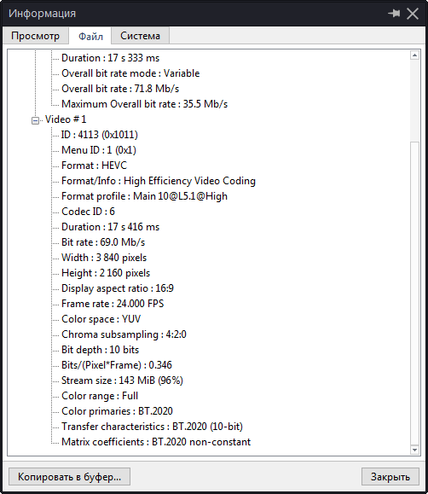The image size is (428, 494).
Task: Select 'Format : HEVC' row
Action: 94,166
